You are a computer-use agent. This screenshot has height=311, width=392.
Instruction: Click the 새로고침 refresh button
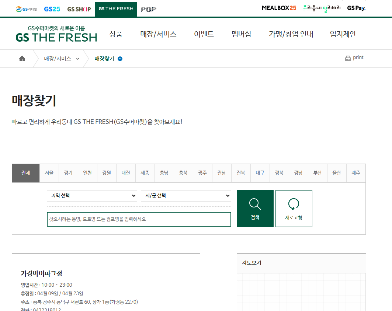[294, 209]
